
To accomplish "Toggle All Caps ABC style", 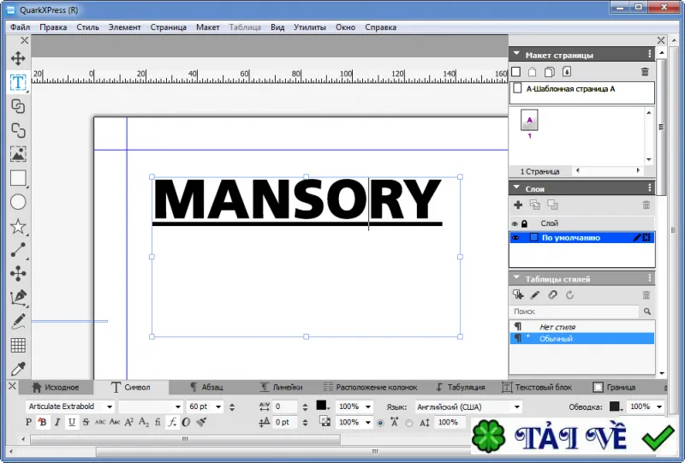I will point(100,422).
